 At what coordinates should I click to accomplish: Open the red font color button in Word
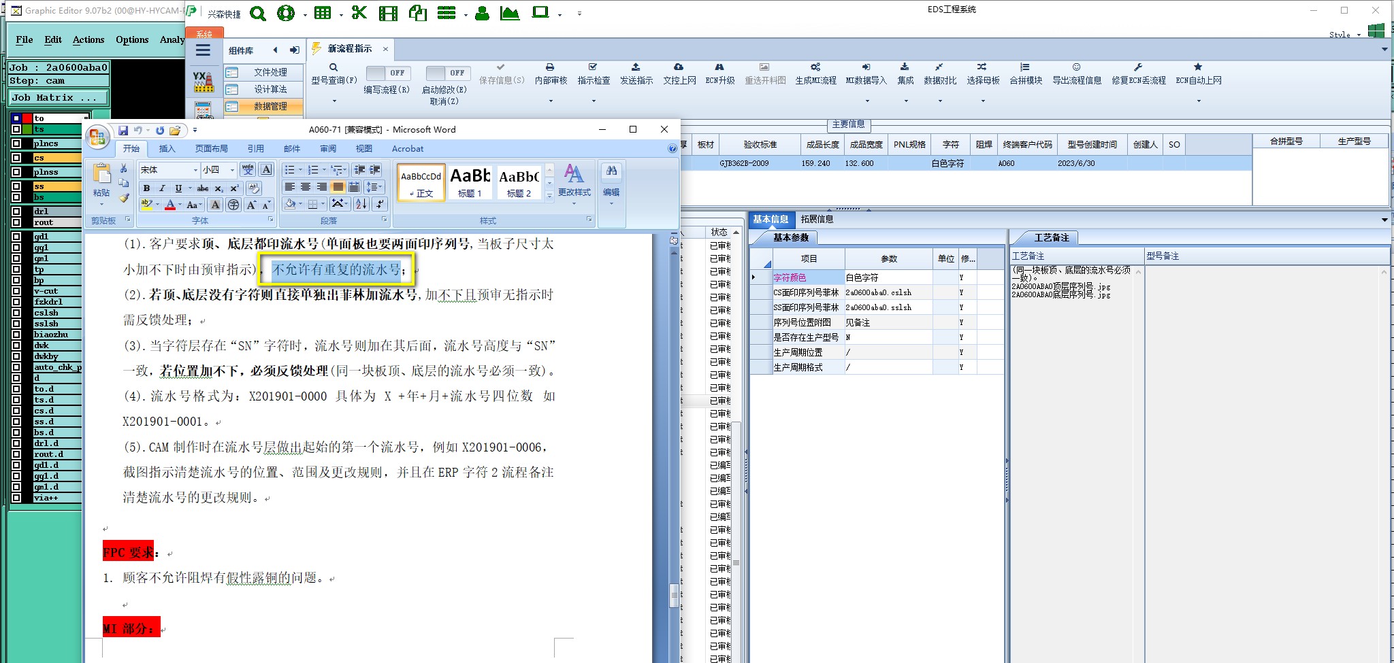[170, 205]
